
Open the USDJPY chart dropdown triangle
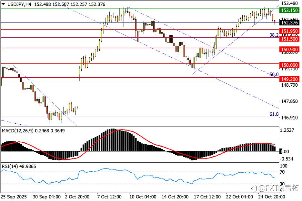[3, 4]
